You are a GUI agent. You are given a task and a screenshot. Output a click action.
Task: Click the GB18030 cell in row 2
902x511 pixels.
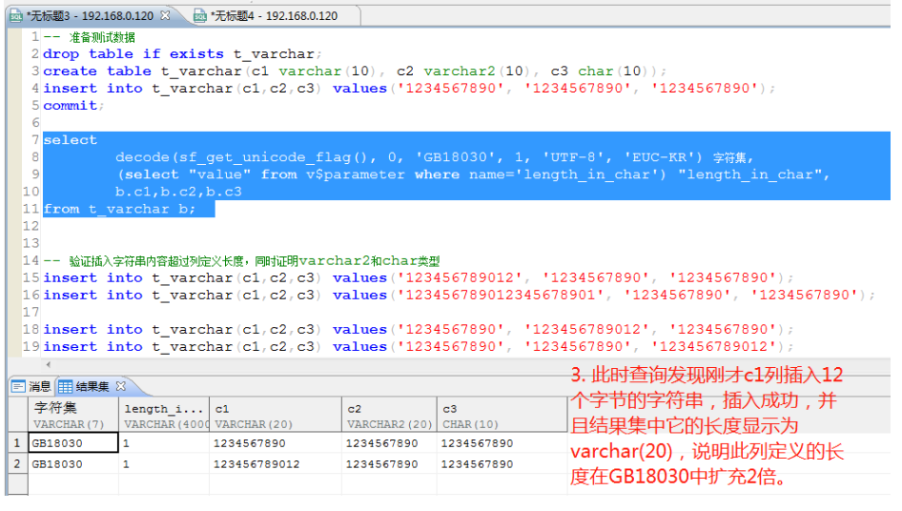click(73, 464)
